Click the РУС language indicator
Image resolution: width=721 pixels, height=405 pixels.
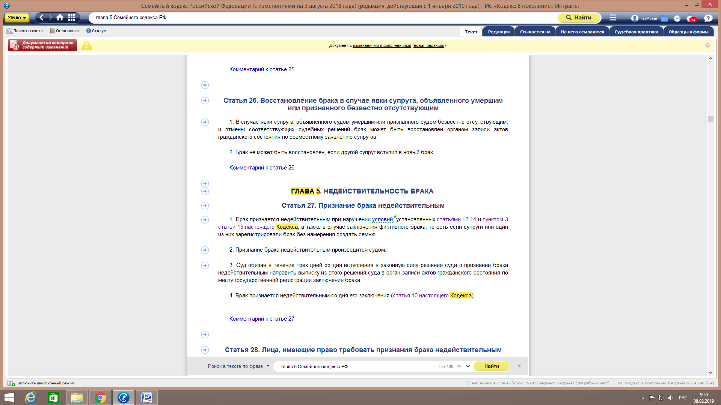(x=683, y=397)
